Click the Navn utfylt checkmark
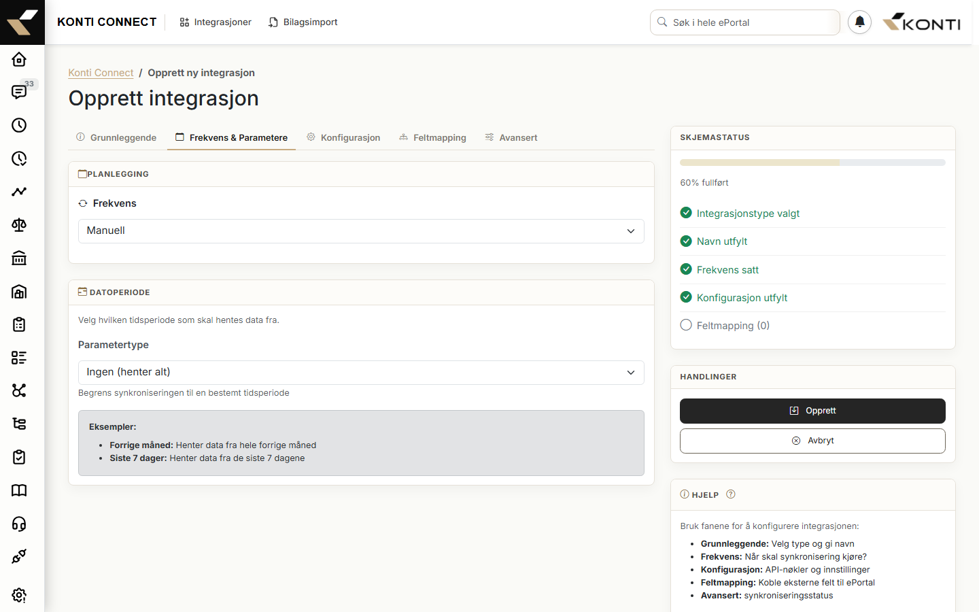This screenshot has width=979, height=612. click(686, 241)
